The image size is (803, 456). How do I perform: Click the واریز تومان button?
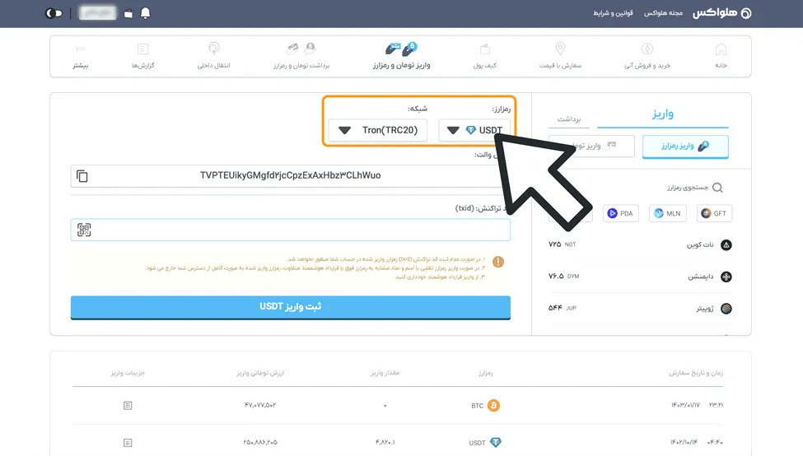pyautogui.click(x=591, y=147)
